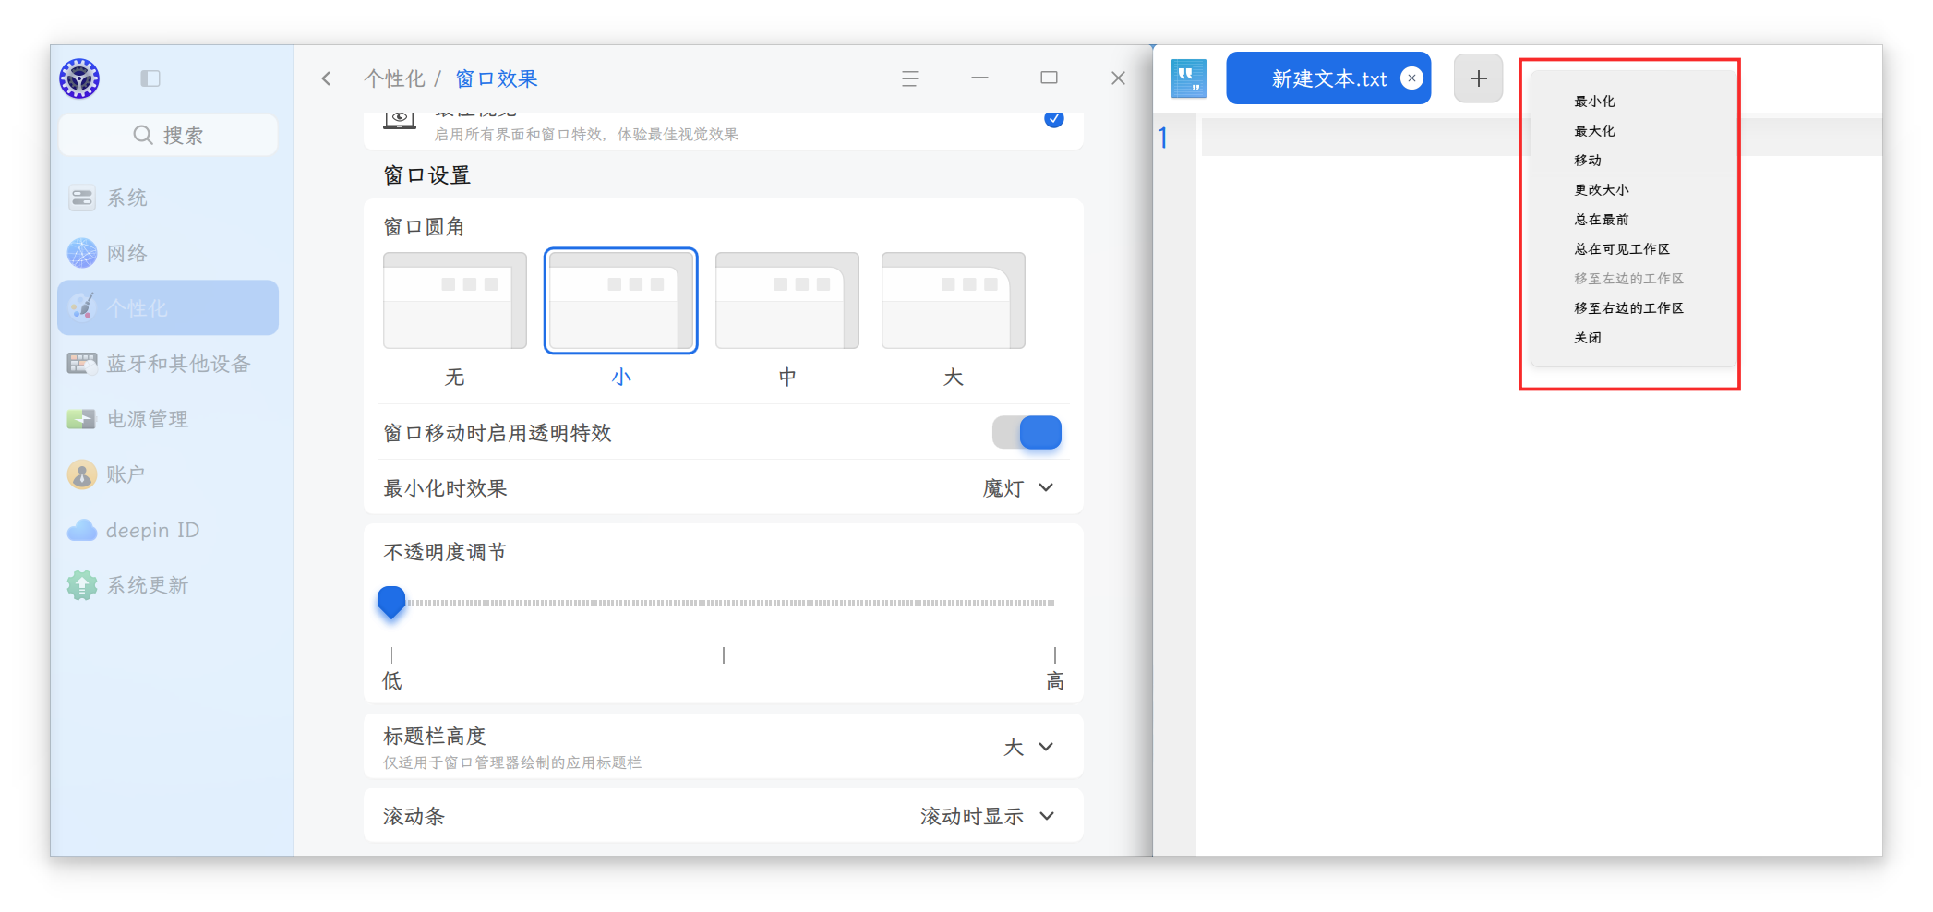Image resolution: width=1933 pixels, height=912 pixels.
Task: Choose 移动 from the context menu
Action: click(1634, 161)
